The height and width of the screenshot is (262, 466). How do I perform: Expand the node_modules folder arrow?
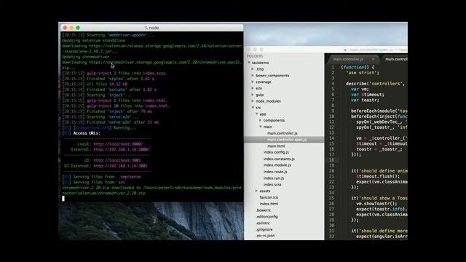pos(253,101)
